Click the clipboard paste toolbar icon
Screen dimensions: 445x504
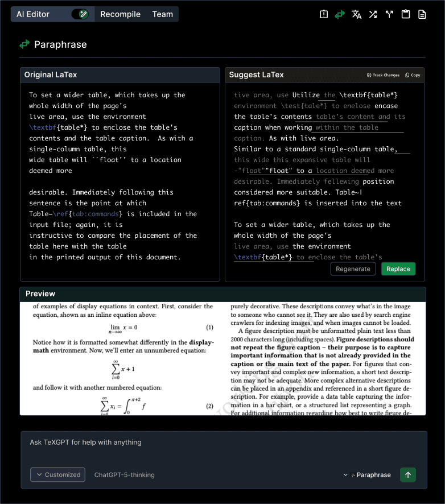(x=406, y=14)
